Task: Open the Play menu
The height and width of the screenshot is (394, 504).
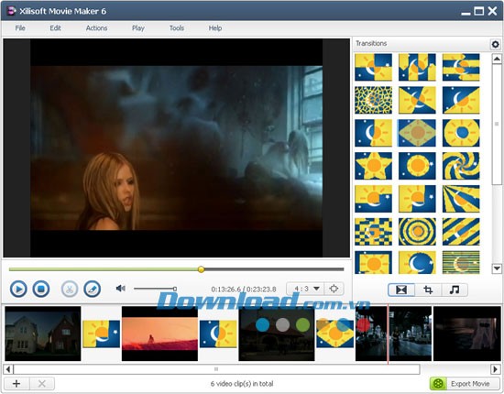Action: pyautogui.click(x=138, y=28)
